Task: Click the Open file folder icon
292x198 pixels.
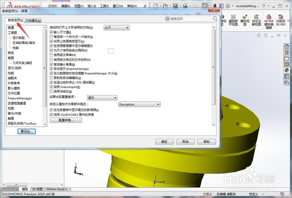Action: point(165,6)
